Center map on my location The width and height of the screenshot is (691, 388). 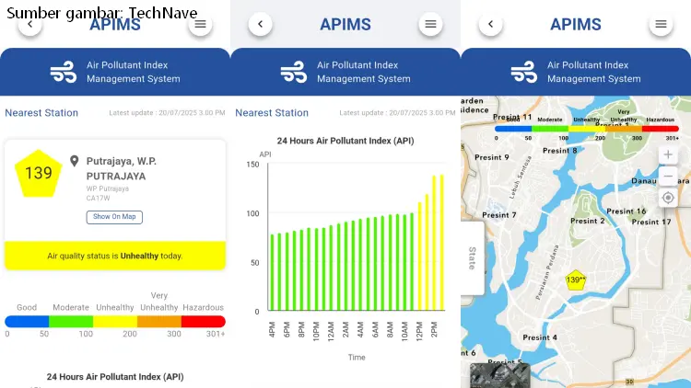pos(668,198)
